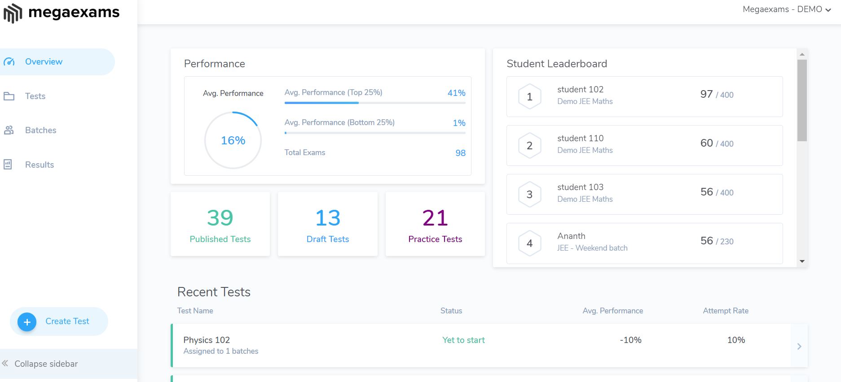841x382 pixels.
Task: Expand Physics 102 row with right chevron
Action: coord(799,346)
